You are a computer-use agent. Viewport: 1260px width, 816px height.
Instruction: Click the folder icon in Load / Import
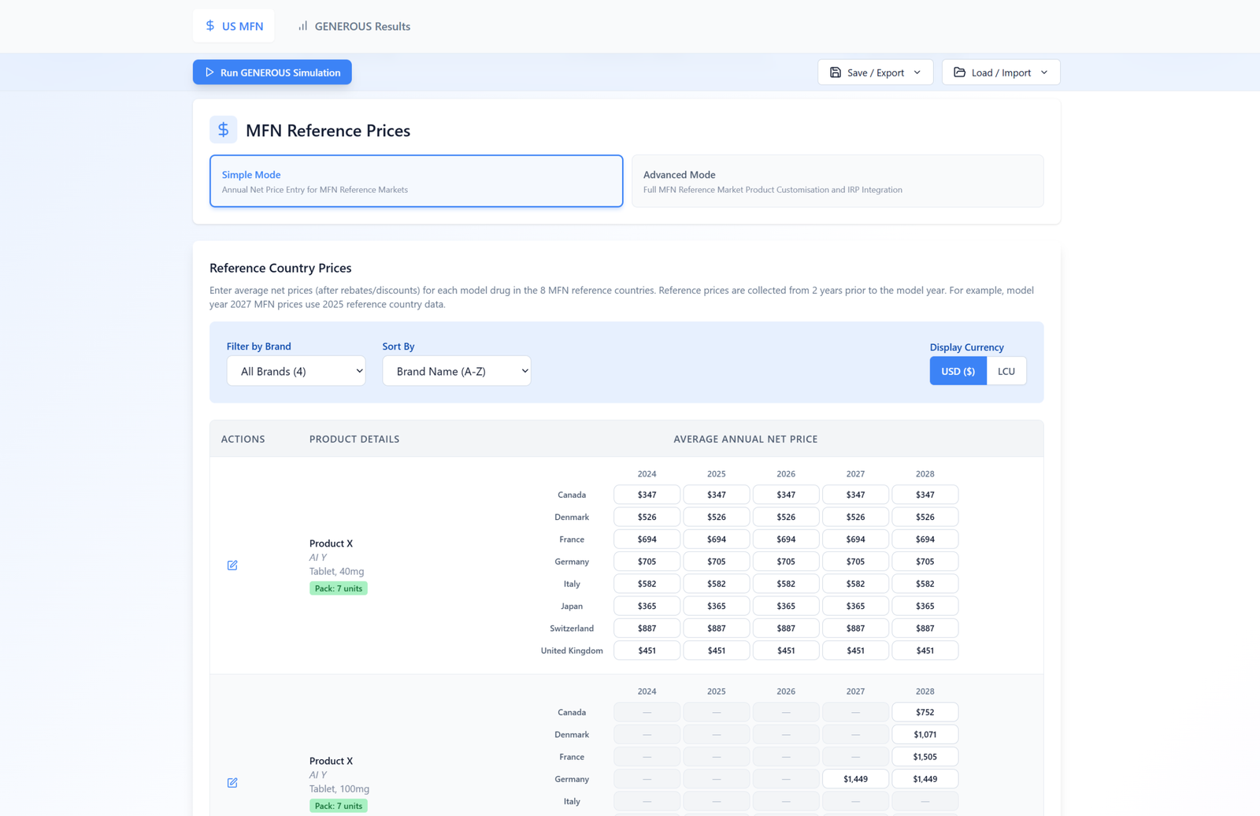tap(959, 72)
